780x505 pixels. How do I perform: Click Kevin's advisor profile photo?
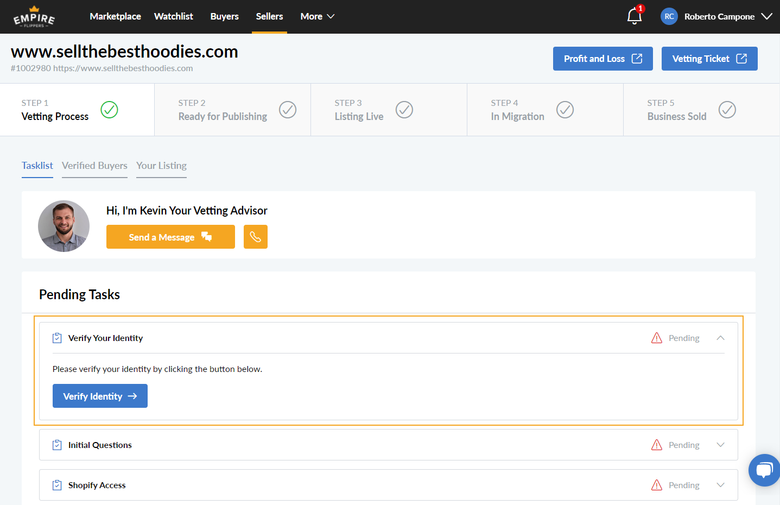(64, 226)
